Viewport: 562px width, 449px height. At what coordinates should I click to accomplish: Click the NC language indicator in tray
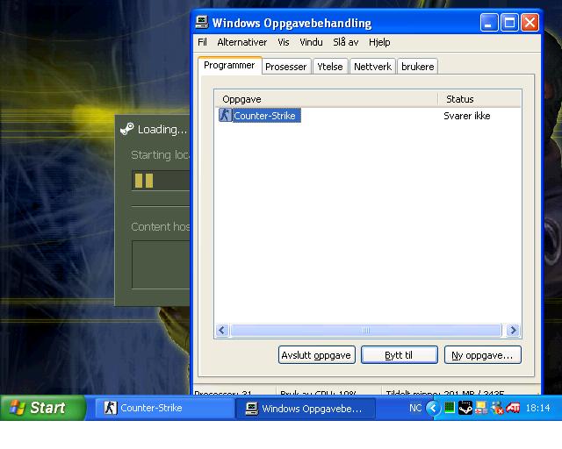pyautogui.click(x=415, y=408)
